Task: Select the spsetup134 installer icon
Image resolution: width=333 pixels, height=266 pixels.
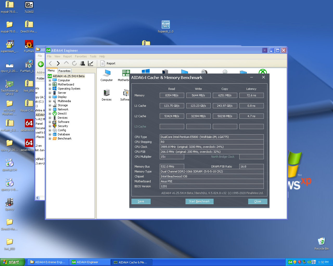Action: pos(10,165)
